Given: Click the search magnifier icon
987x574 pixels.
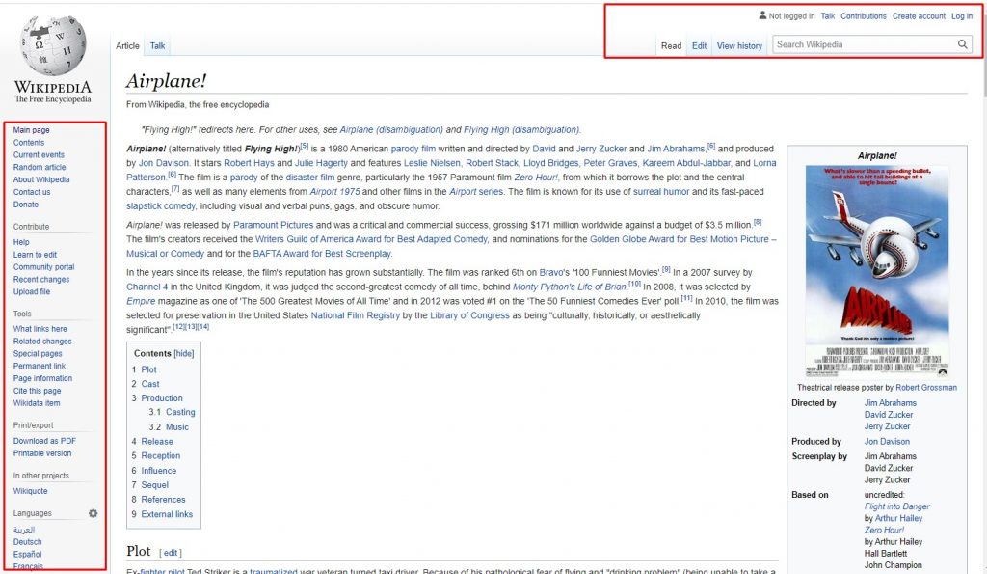Looking at the screenshot, I should (963, 44).
